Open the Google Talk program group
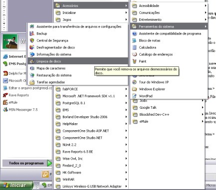The height and width of the screenshot is (190, 216). (168, 108)
